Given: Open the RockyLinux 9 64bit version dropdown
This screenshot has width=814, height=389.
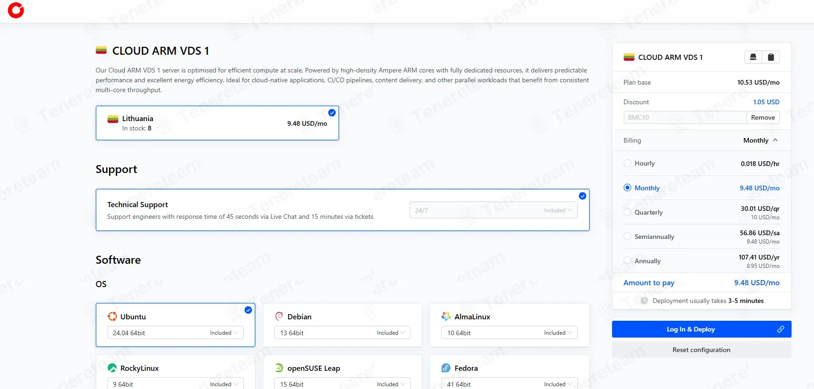Looking at the screenshot, I should 175,383.
